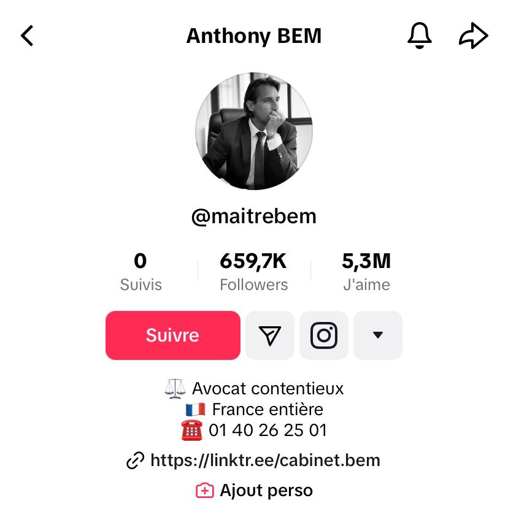Expand more profile actions with the caret
This screenshot has height=509, width=508.
point(378,335)
